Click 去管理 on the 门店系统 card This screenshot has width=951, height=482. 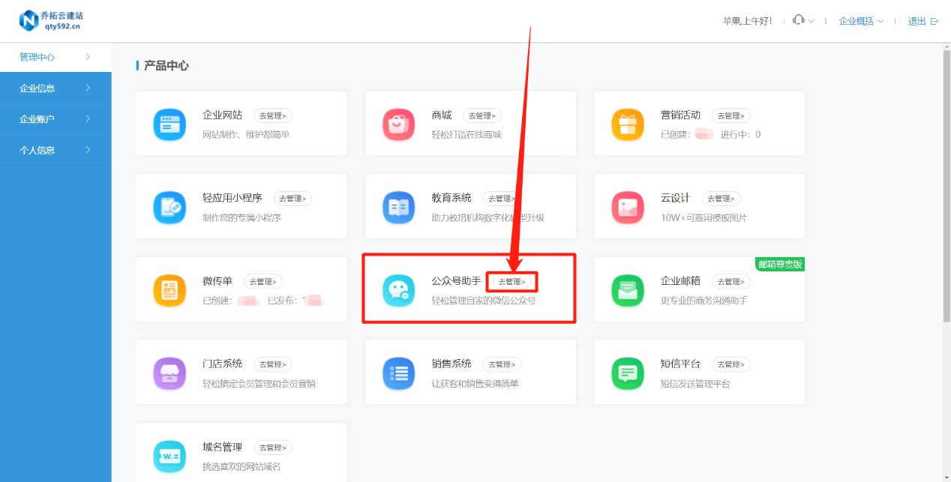point(273,364)
